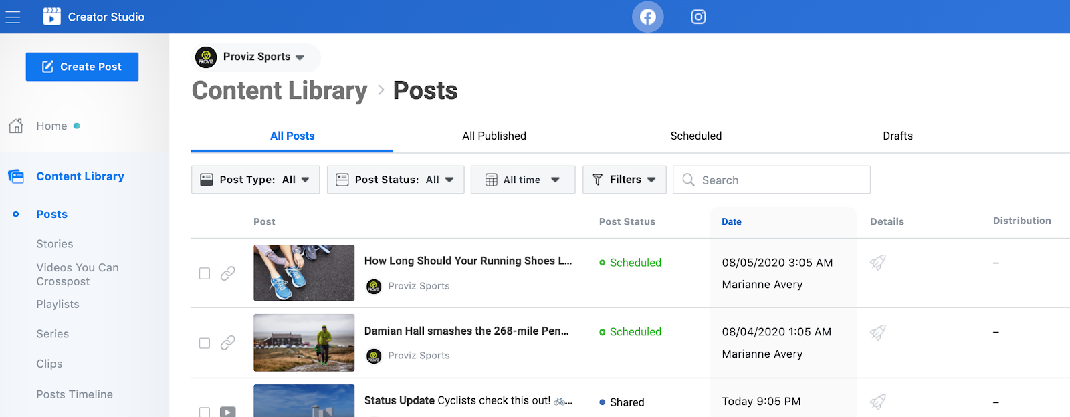Click boost rocket icon for Status Update post
The image size is (1070, 417).
pos(878,401)
